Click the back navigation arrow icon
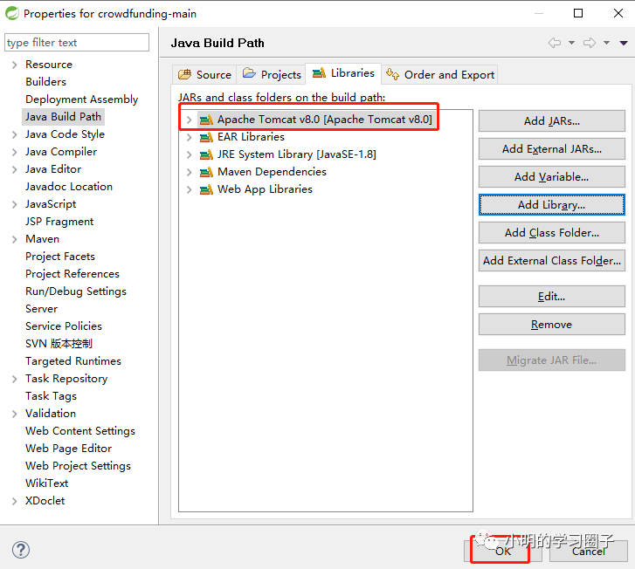The image size is (635, 569). pyautogui.click(x=555, y=43)
